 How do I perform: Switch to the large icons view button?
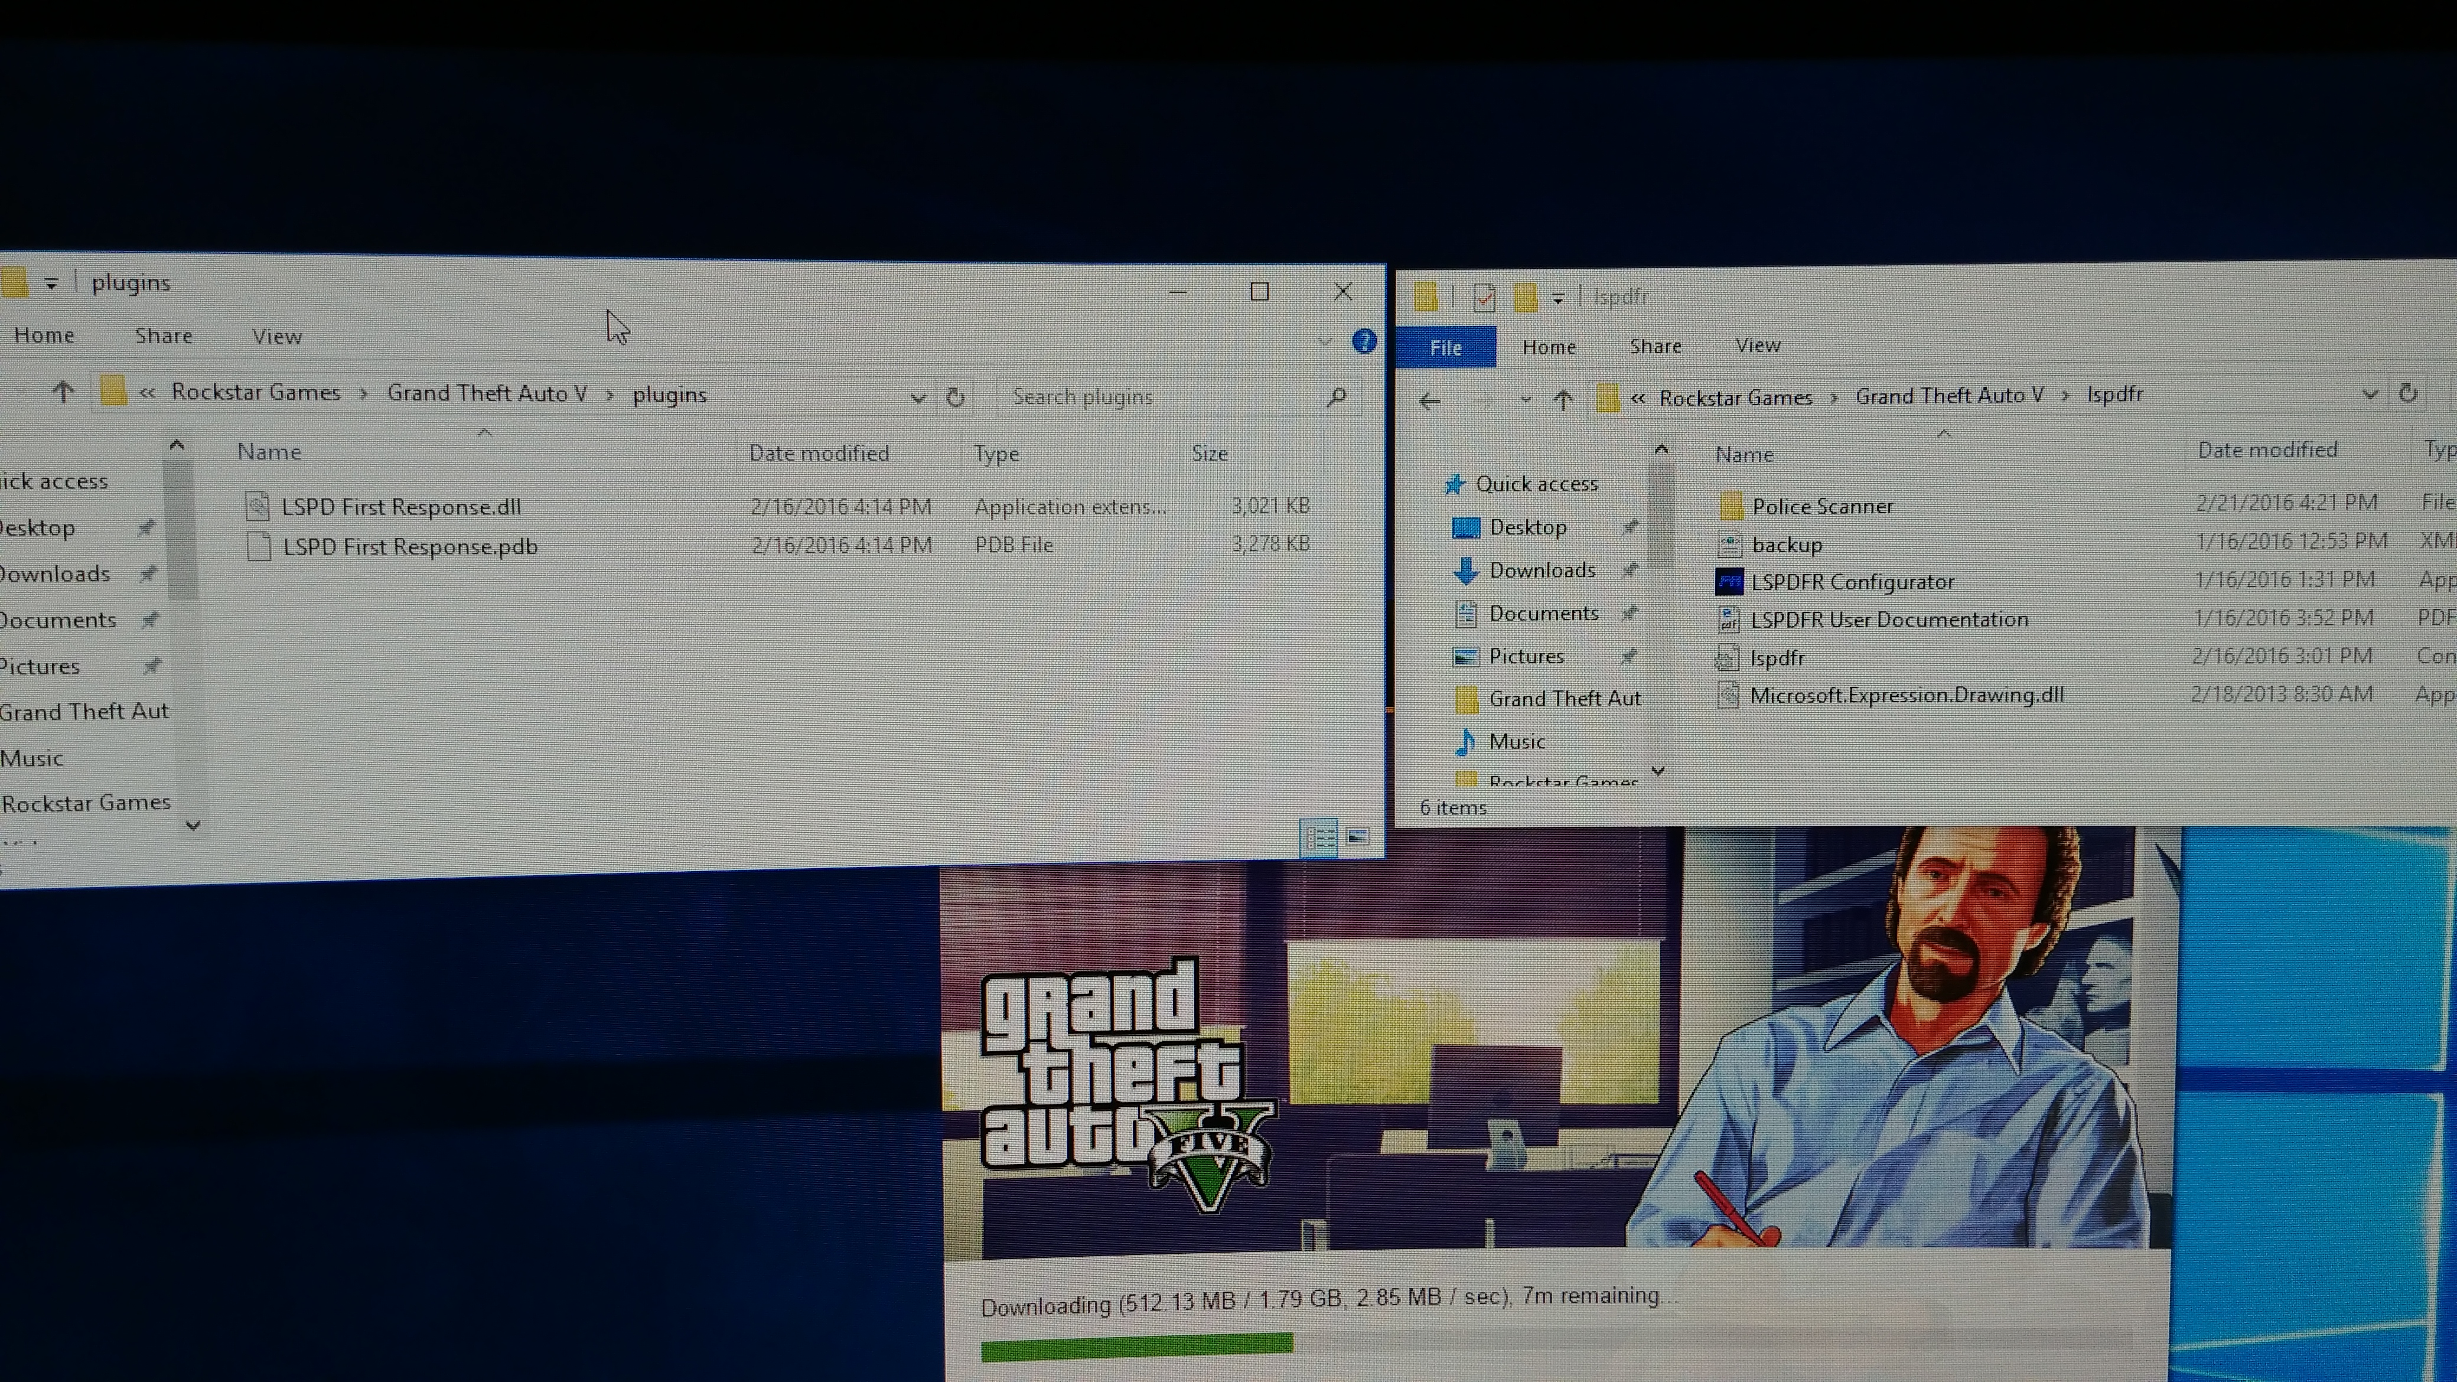click(1357, 836)
